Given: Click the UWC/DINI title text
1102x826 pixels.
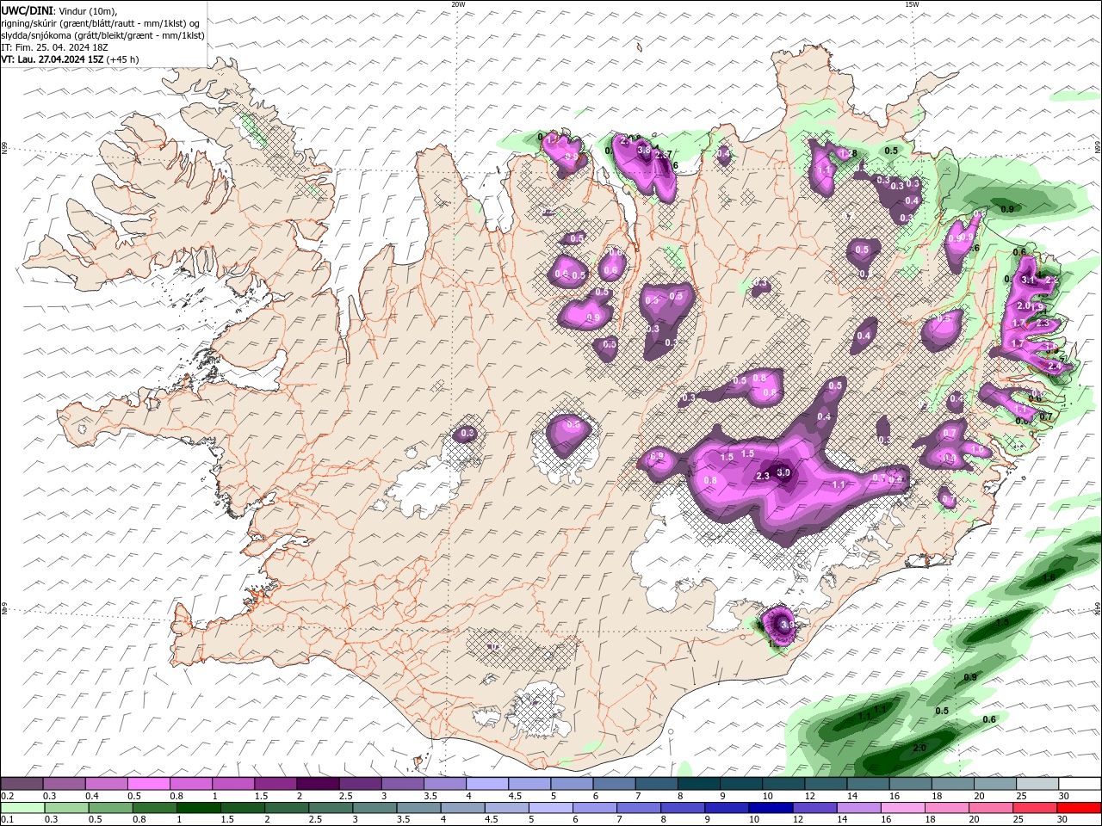Looking at the screenshot, I should pyautogui.click(x=26, y=9).
